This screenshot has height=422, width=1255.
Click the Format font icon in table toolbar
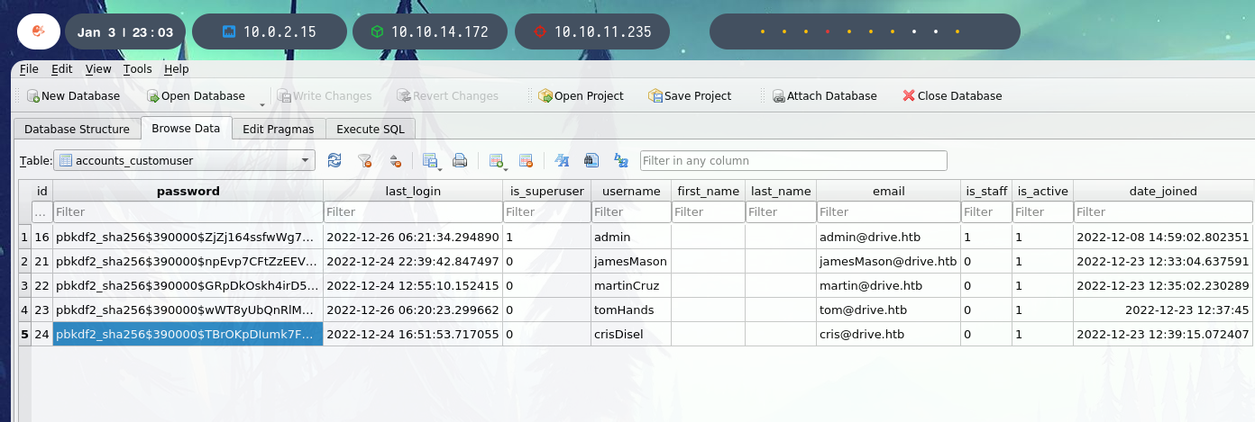click(562, 161)
